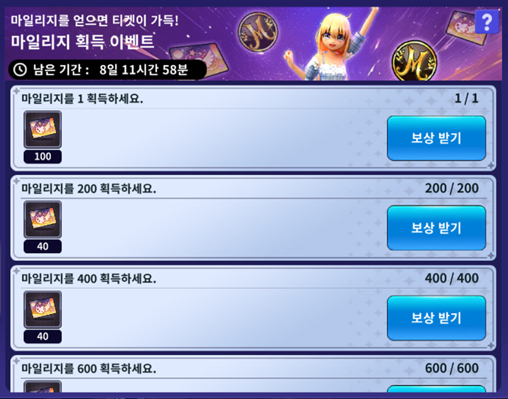This screenshot has height=399, width=508.
Task: Click the ticket icon in the 200 mileage mission
Action: [x=42, y=219]
